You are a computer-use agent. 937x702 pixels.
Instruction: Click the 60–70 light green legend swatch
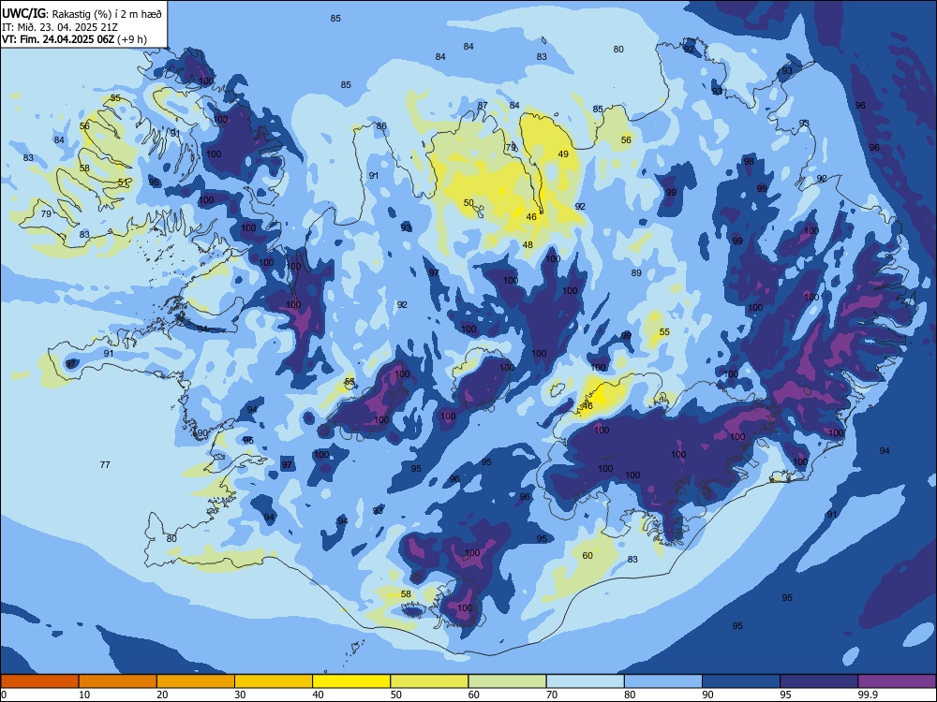[507, 681]
